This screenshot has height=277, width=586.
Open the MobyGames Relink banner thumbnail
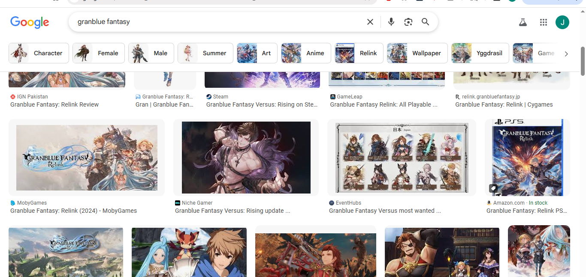click(87, 158)
